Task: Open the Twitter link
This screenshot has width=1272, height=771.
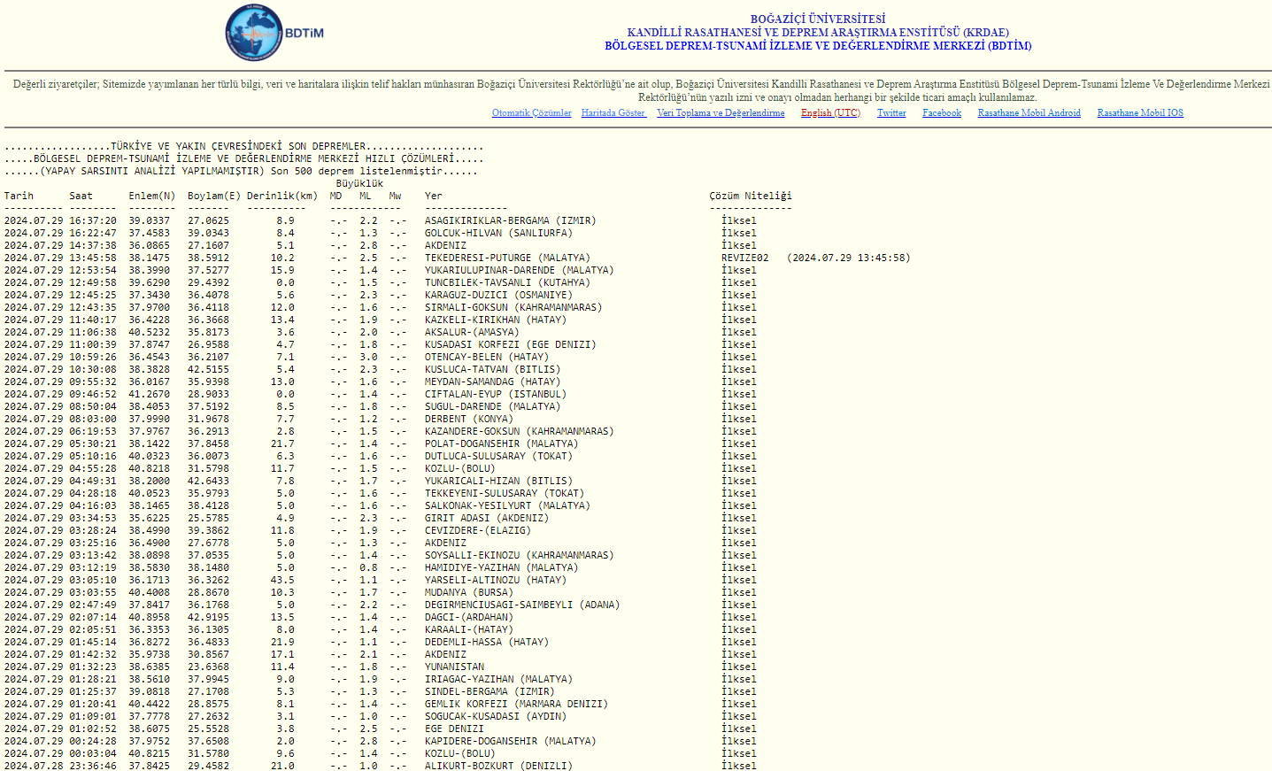Action: (891, 113)
